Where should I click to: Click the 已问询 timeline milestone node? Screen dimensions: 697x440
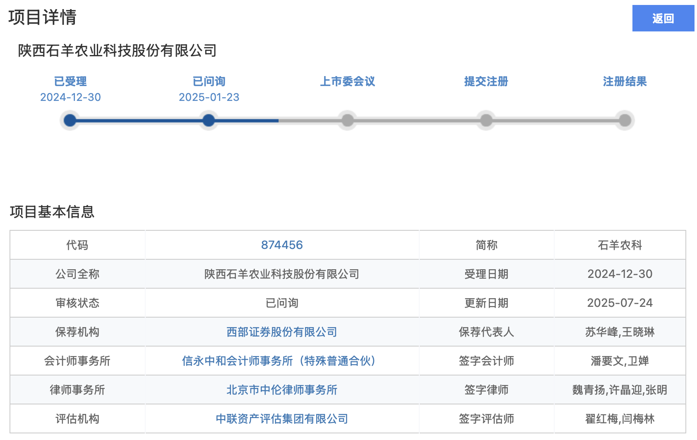pos(208,120)
